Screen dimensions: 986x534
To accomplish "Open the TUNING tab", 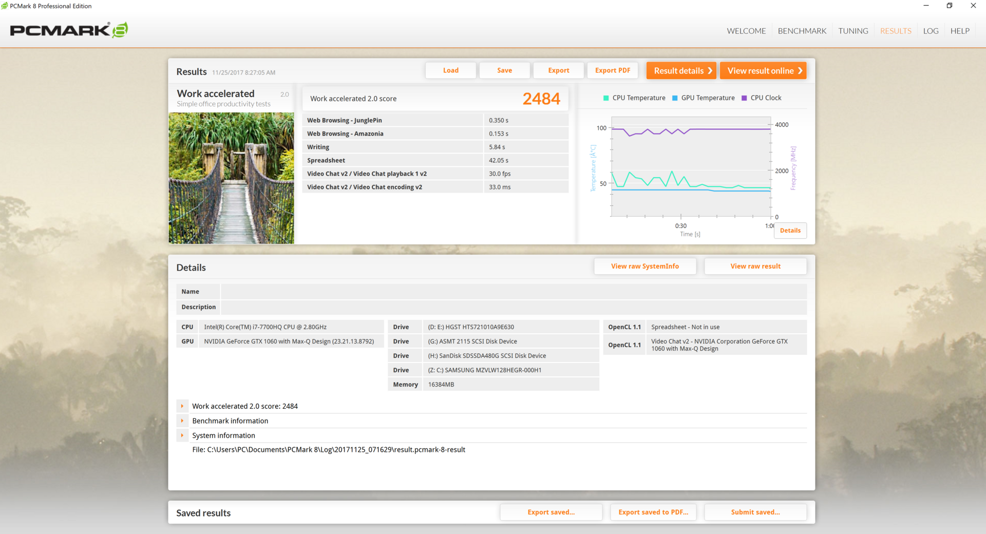I will click(x=853, y=31).
